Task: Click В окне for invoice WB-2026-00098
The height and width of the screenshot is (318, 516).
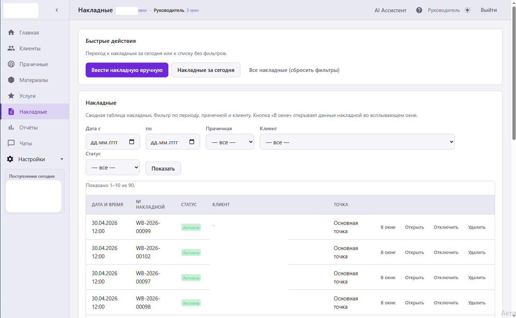Action: (388, 303)
